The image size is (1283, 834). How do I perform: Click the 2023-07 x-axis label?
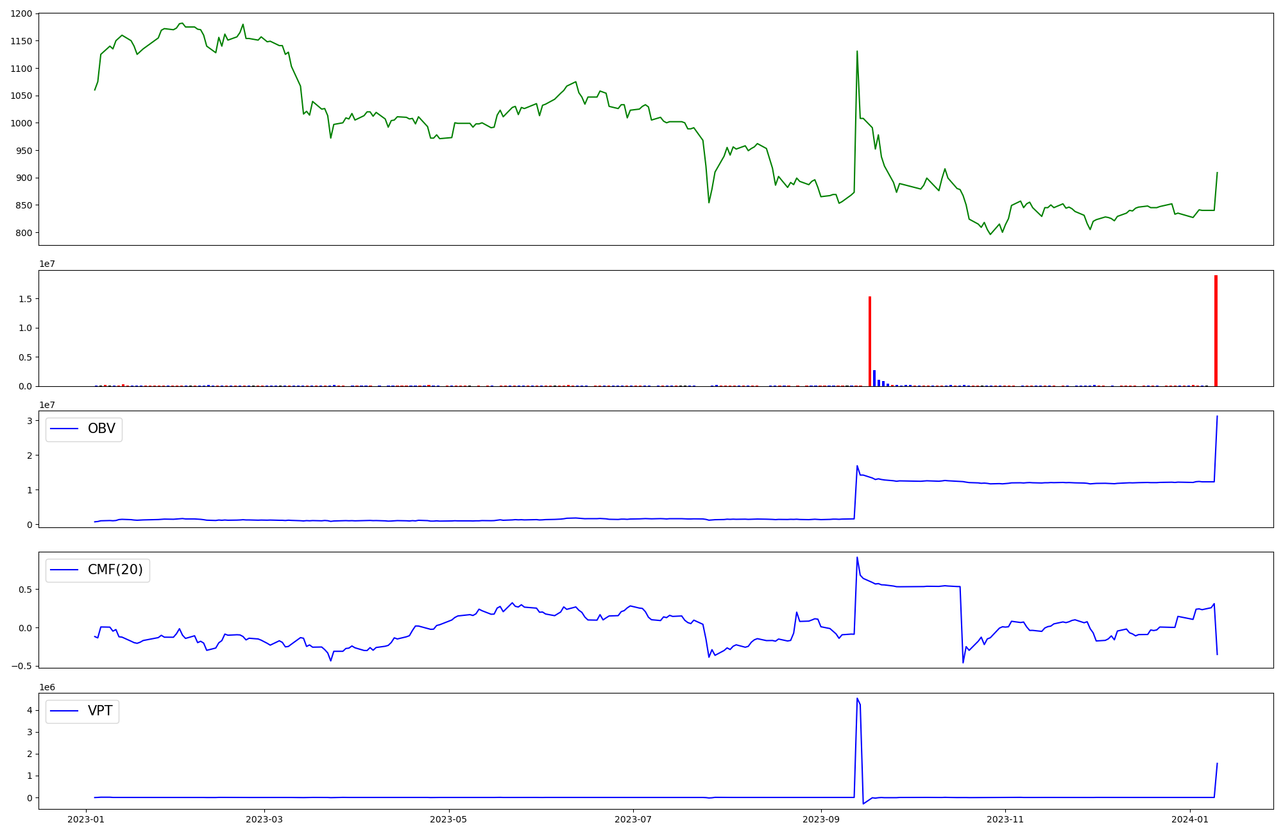click(x=633, y=819)
